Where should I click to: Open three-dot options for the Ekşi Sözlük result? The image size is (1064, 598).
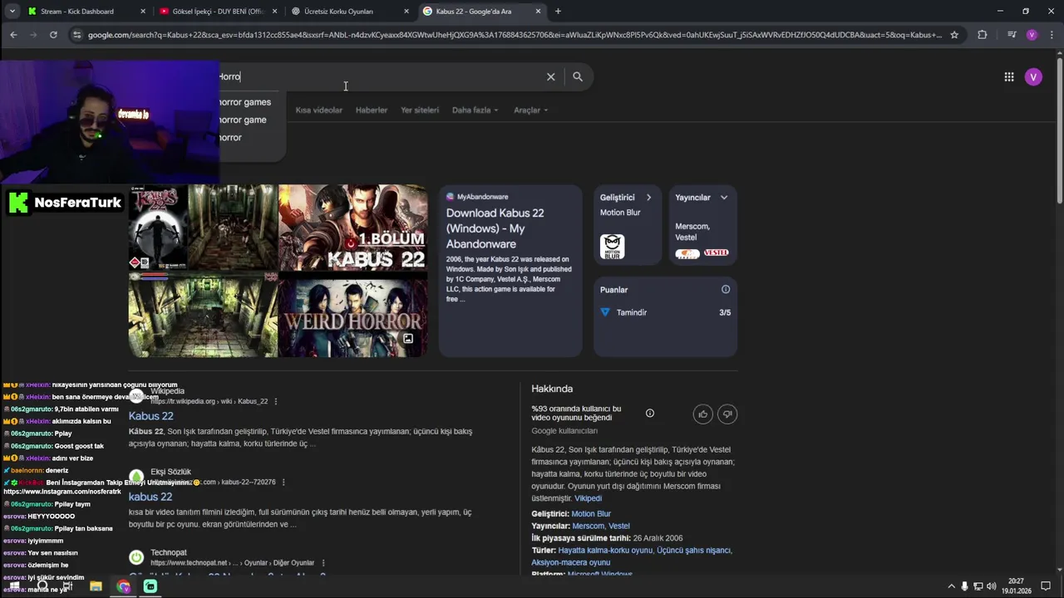click(283, 482)
